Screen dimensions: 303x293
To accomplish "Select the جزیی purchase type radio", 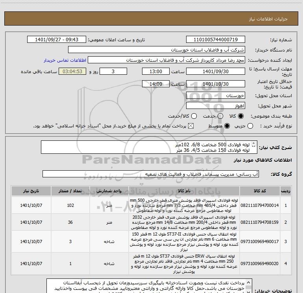I will click(250, 126).
